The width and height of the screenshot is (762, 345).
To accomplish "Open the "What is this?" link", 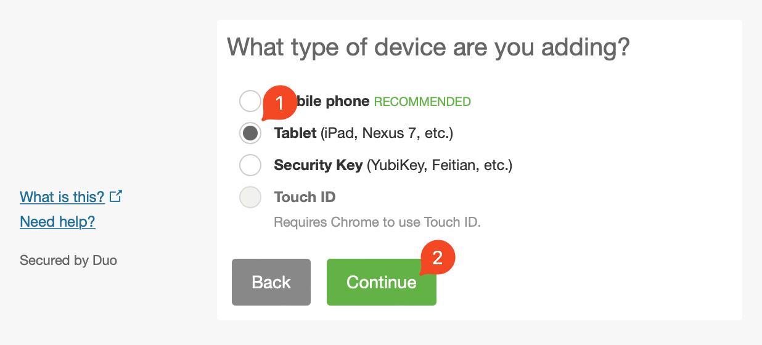I will pyautogui.click(x=62, y=197).
